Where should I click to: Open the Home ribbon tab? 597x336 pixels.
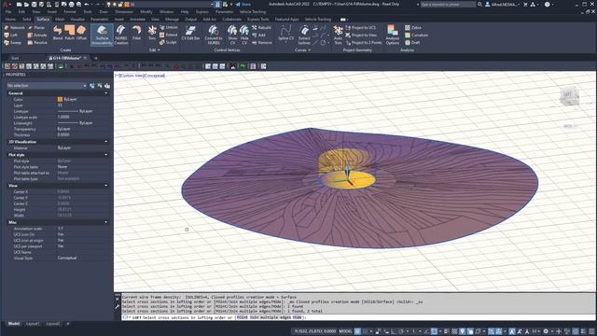pos(10,19)
